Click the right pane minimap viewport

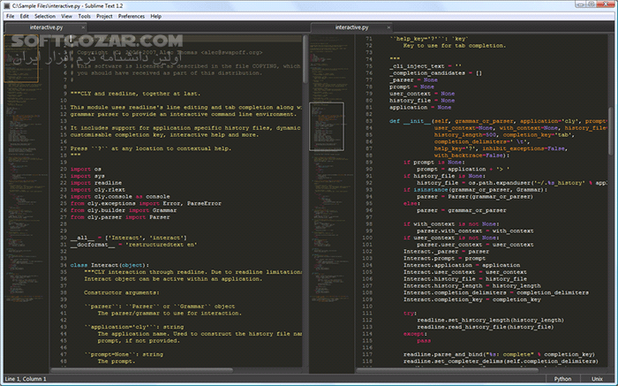coord(327,126)
